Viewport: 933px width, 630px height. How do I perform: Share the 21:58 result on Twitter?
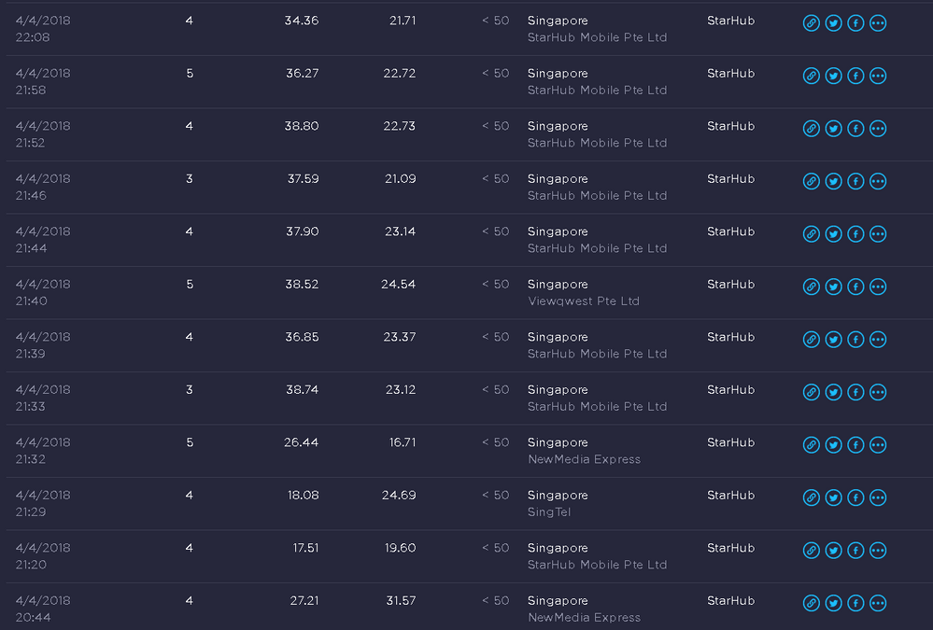click(834, 77)
